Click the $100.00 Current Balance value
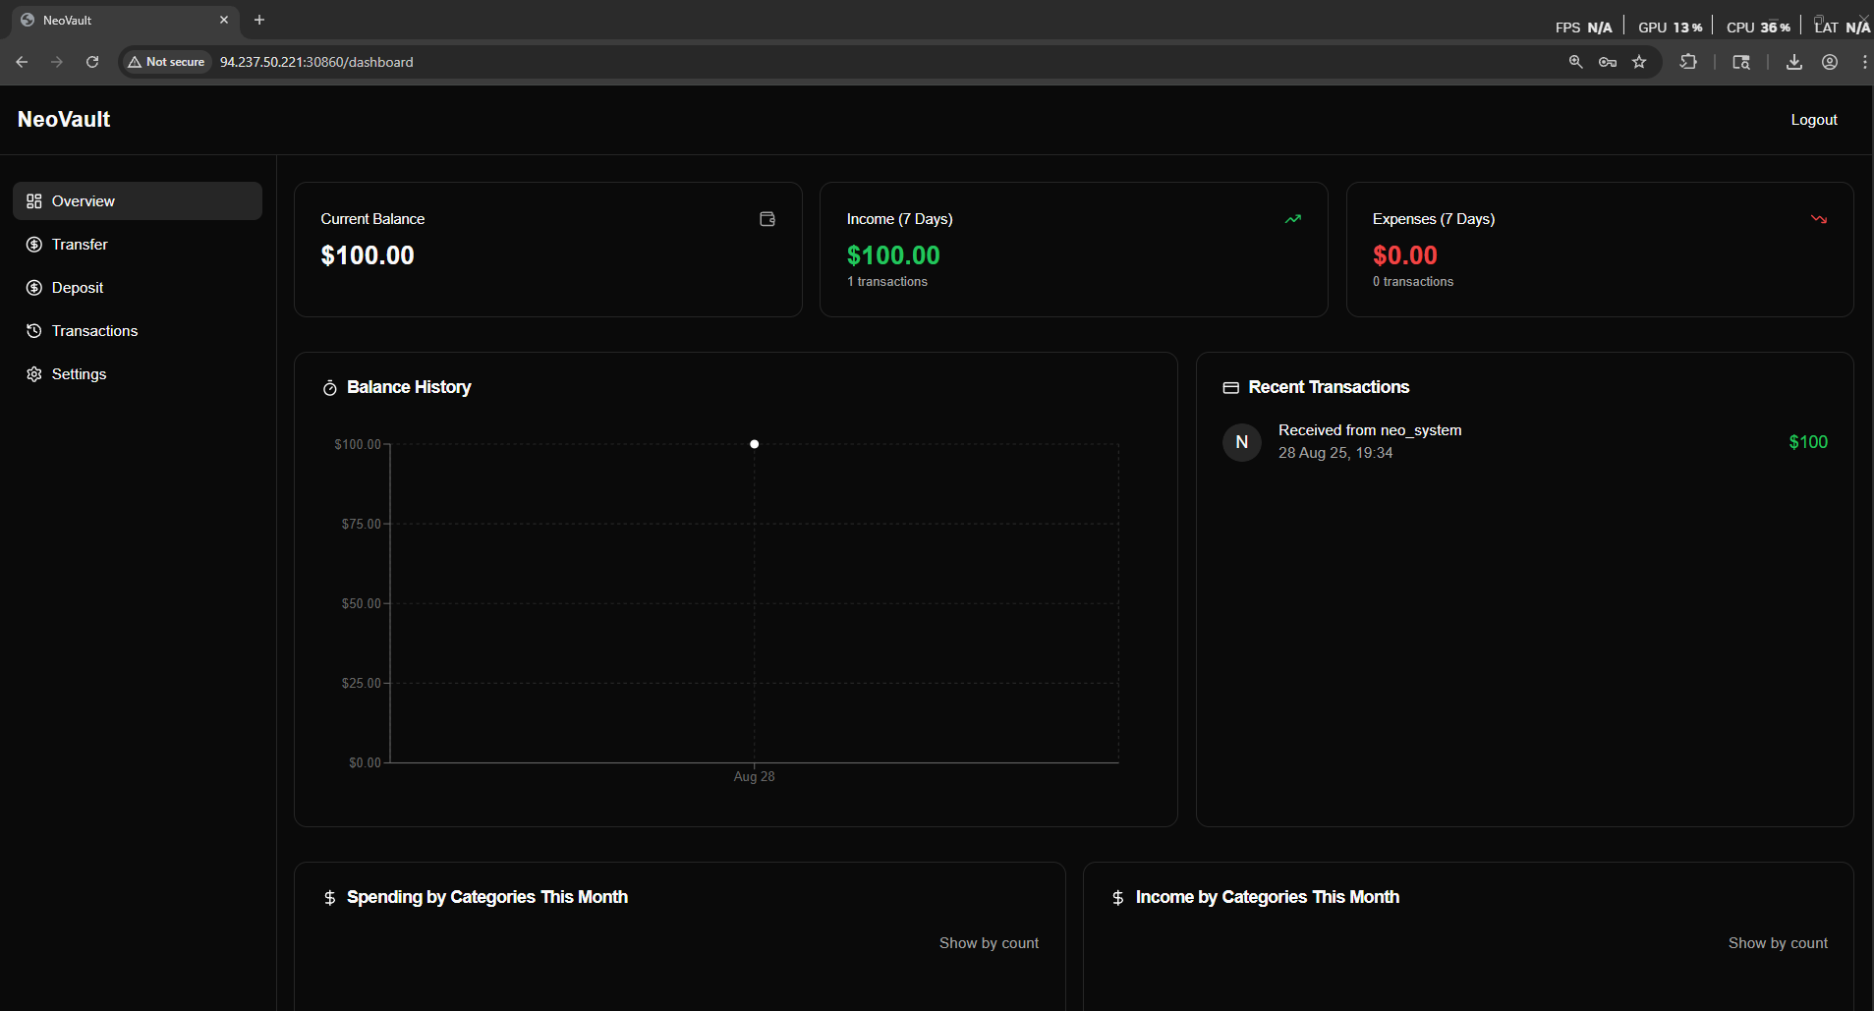This screenshot has height=1011, width=1874. [x=368, y=255]
